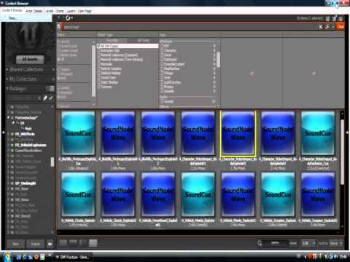Image resolution: width=350 pixels, height=262 pixels.
Task: Switch to the thumbnail grid view icon
Action: (x=93, y=243)
